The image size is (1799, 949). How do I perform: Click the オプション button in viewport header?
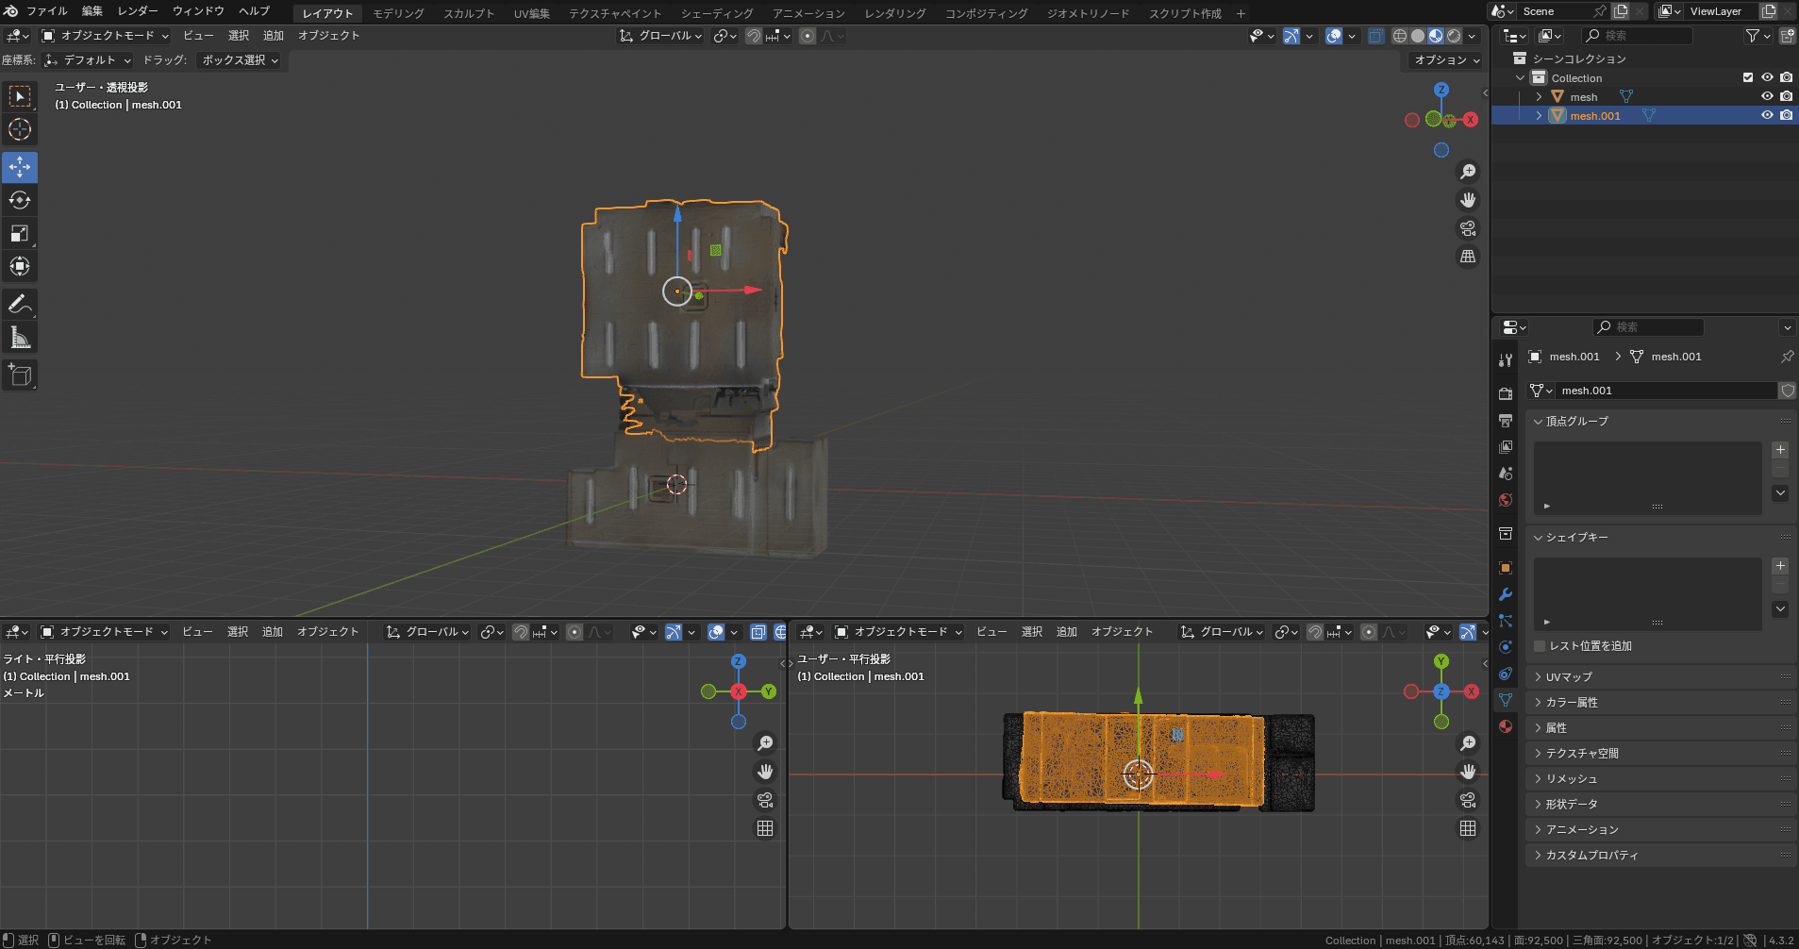1446,59
